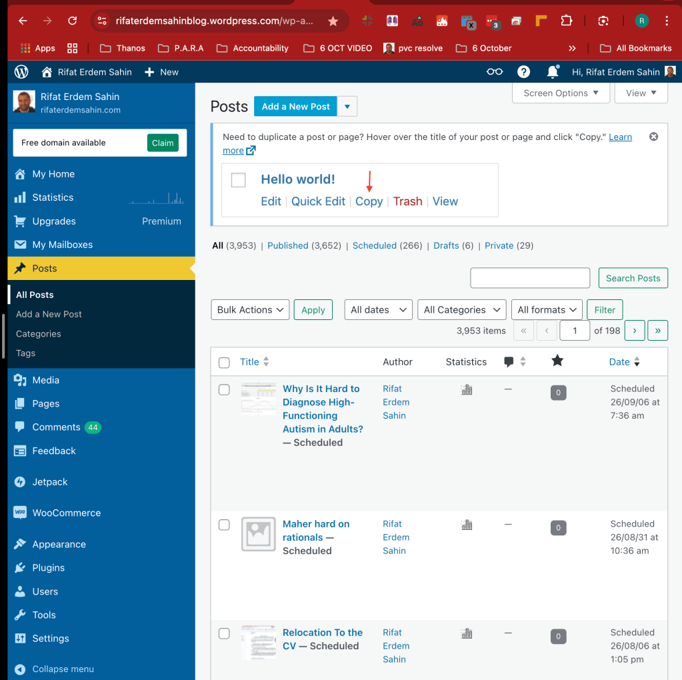Open the Bulk Actions dropdown
Screen dimensions: 682x680
[x=250, y=310]
